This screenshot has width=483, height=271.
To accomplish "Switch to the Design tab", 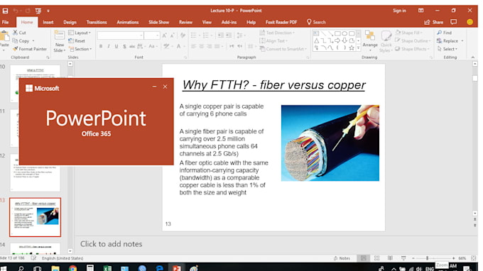I will pyautogui.click(x=70, y=22).
